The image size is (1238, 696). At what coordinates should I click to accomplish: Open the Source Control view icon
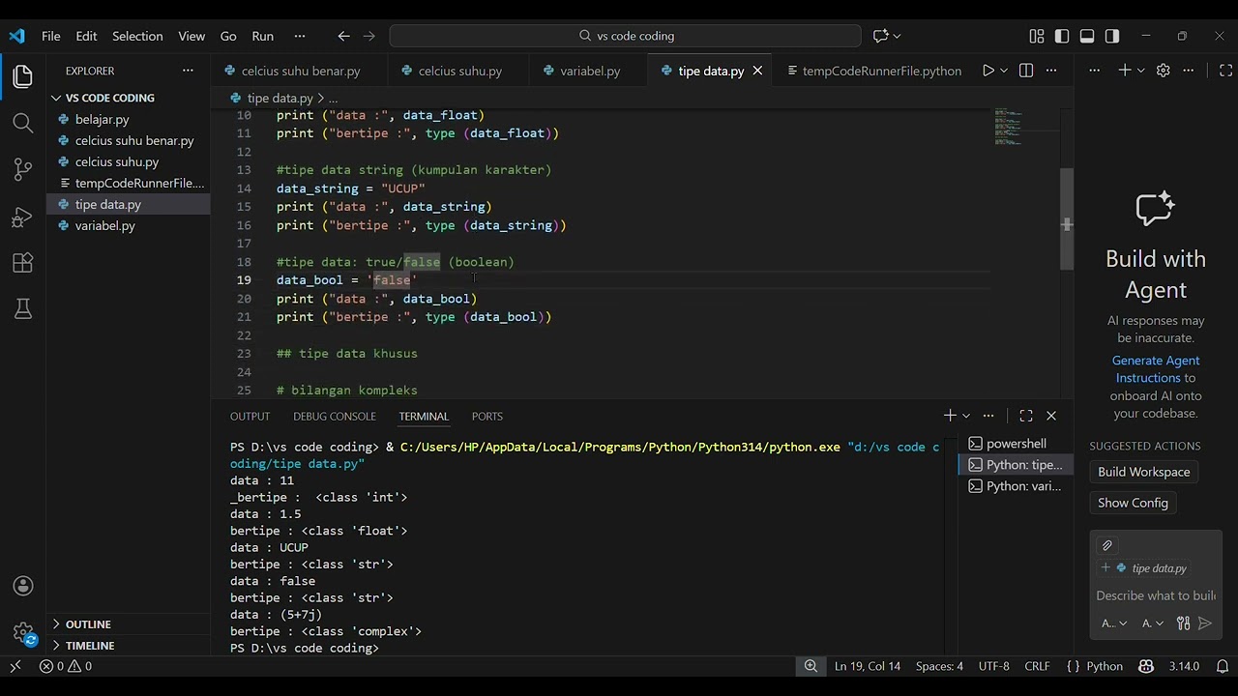click(x=23, y=170)
